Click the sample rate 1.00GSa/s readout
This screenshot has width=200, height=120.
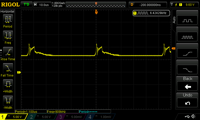point(58,3)
